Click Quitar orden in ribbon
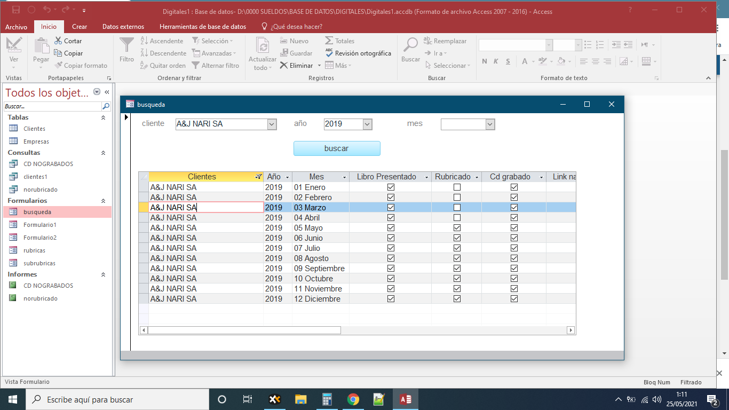Screen dimensions: 729x410 click(x=163, y=66)
